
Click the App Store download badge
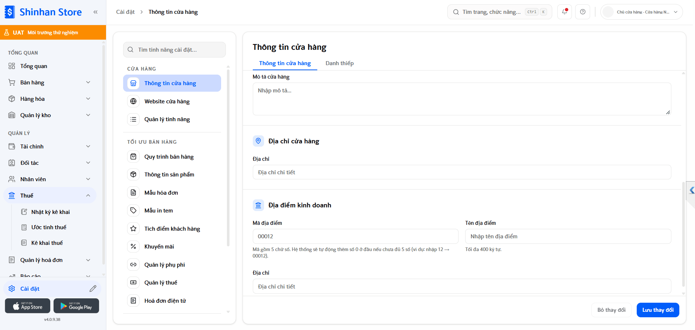(x=28, y=306)
